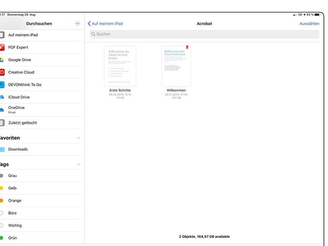Open the iCloud Drive location

(x=40, y=97)
